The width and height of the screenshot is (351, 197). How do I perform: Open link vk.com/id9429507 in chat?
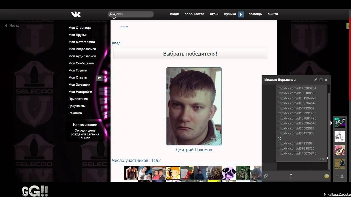click(x=295, y=143)
